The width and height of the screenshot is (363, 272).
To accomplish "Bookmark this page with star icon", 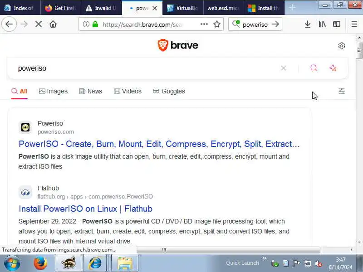I will (x=217, y=24).
